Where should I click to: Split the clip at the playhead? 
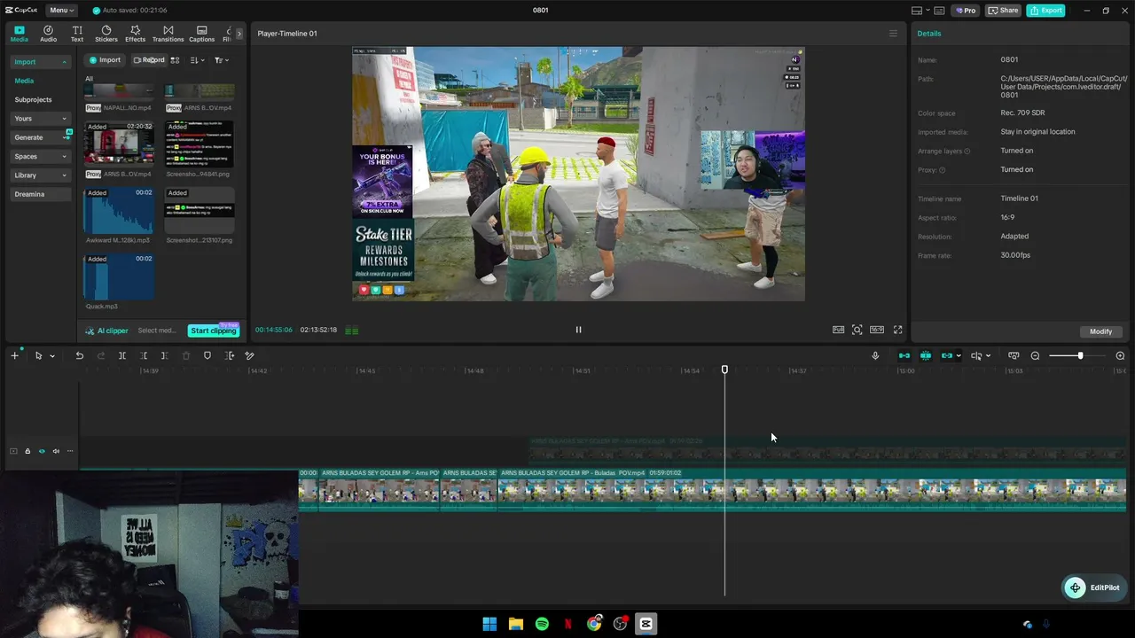(122, 355)
